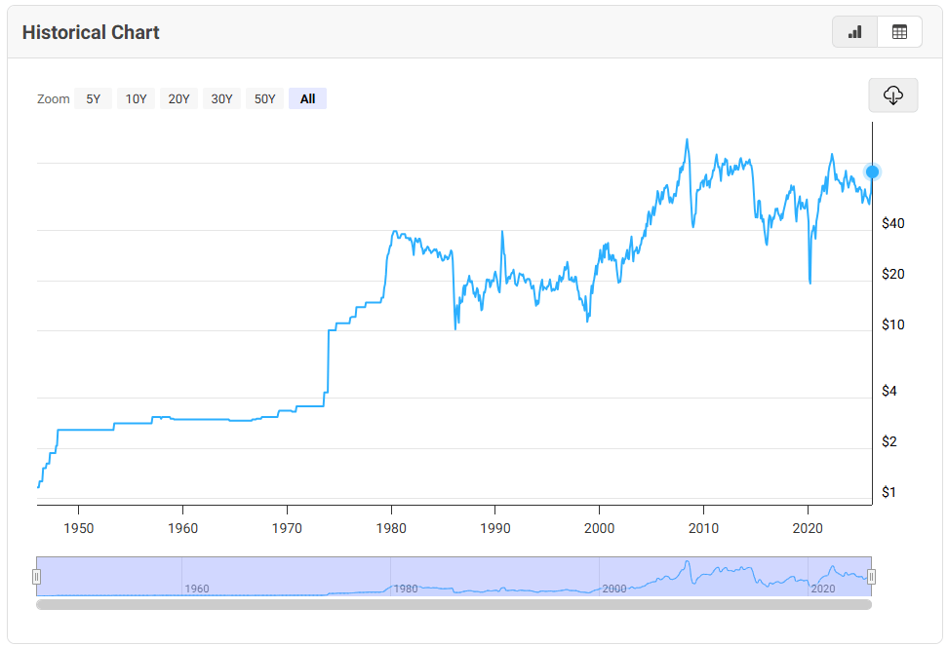Click the 1990 x-axis label

click(x=495, y=529)
